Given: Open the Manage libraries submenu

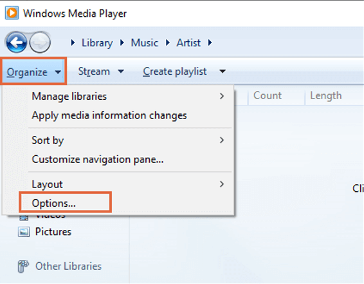Looking at the screenshot, I should pyautogui.click(x=129, y=96).
